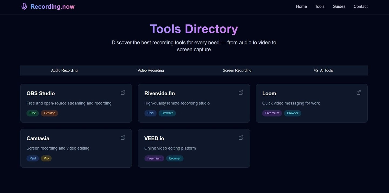Open external link icon on OBS Studio card

(x=123, y=93)
